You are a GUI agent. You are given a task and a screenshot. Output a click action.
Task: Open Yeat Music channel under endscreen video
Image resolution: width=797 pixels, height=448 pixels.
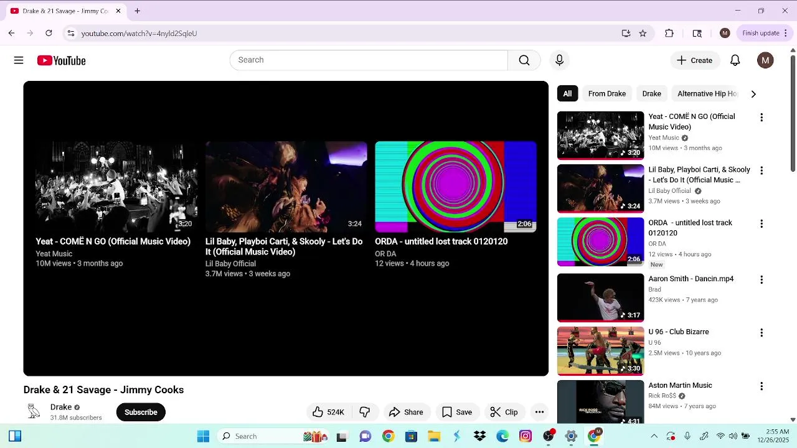pyautogui.click(x=54, y=254)
